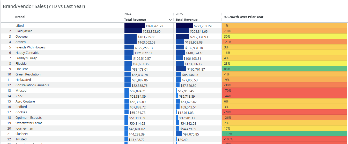Select the Fire Bros brand cell
The height and width of the screenshot is (144, 348).
click(x=67, y=69)
